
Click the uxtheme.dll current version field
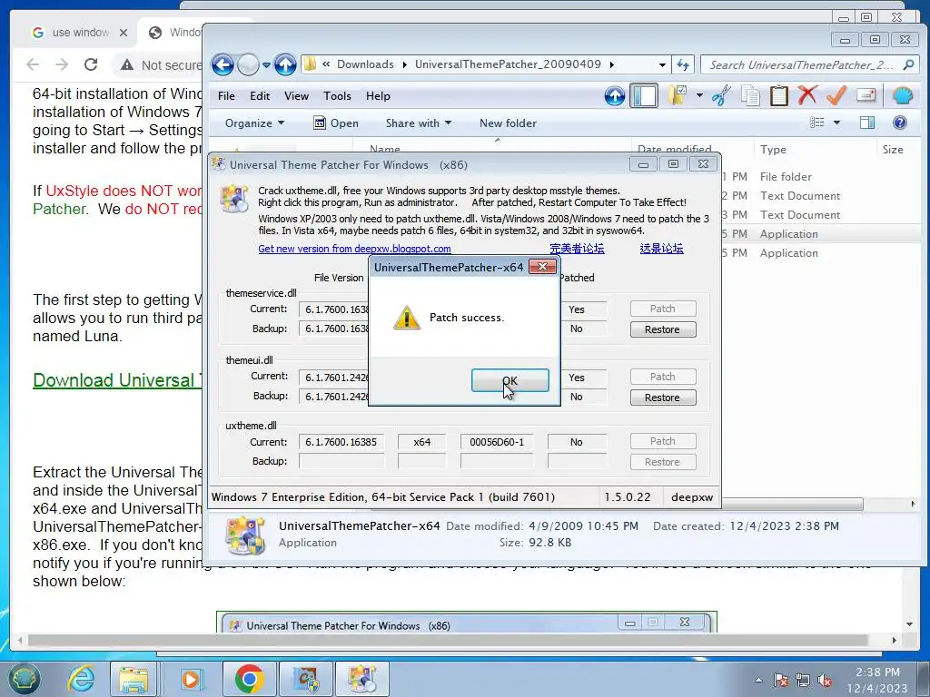(x=341, y=442)
